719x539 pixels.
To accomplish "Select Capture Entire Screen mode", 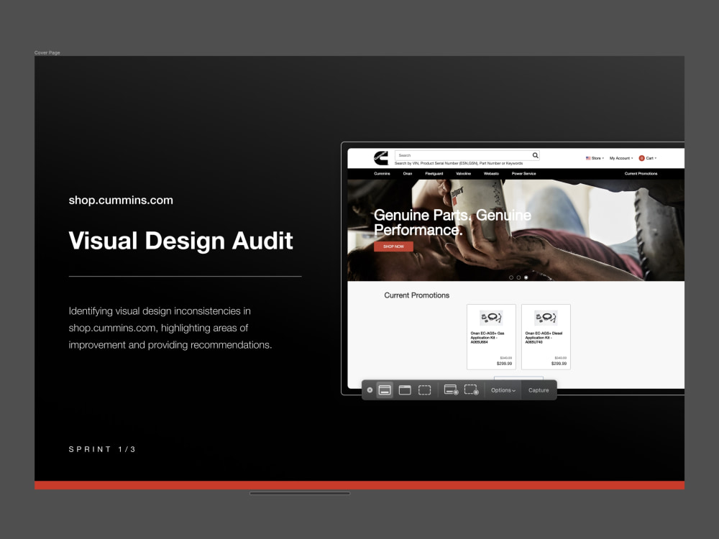I will (x=385, y=390).
